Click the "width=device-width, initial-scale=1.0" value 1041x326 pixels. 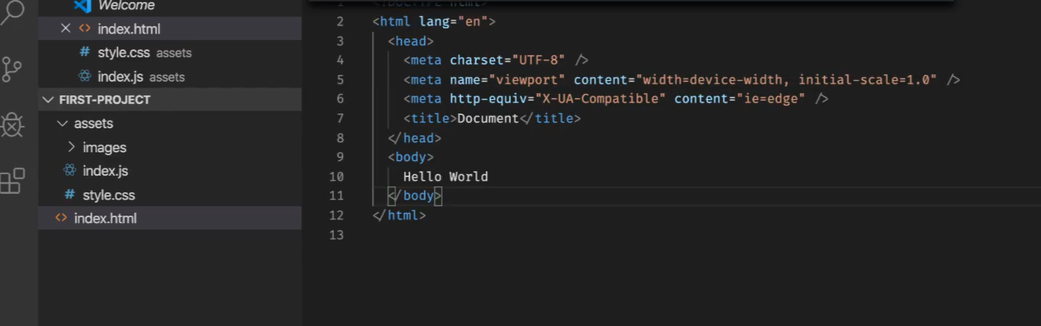click(786, 79)
